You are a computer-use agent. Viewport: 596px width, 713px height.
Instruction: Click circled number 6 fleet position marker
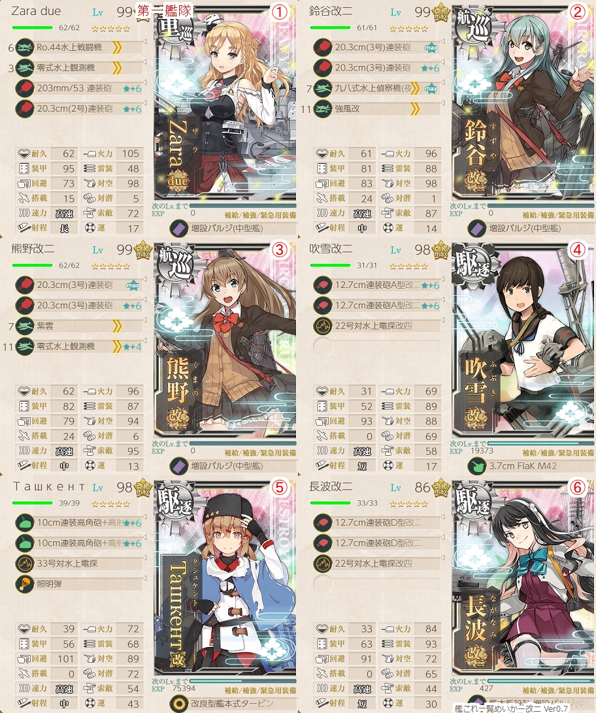[x=577, y=488]
